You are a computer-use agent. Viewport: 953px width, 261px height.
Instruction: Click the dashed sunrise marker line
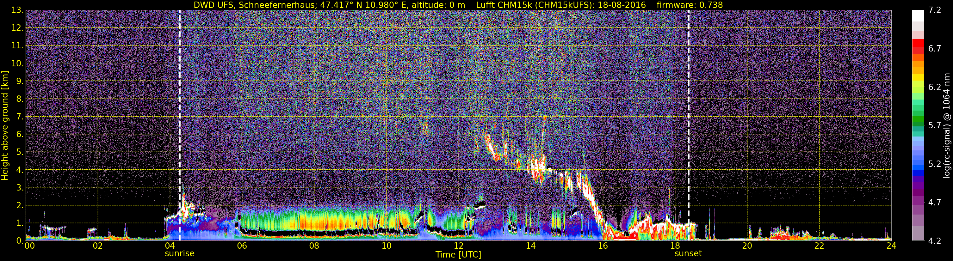179,125
